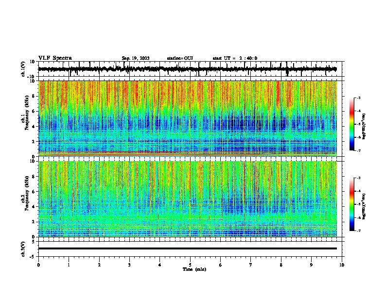The height and width of the screenshot is (297, 385).
Task: Click the ch.1 voltage waveform trace
Action: pos(188,69)
